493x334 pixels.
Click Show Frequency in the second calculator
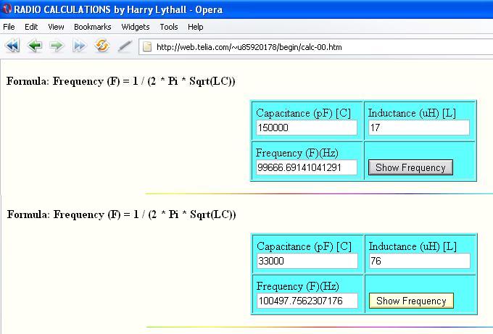411,301
